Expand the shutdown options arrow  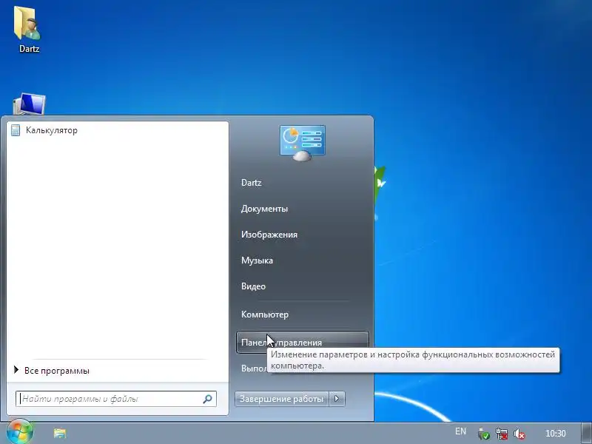pyautogui.click(x=337, y=399)
